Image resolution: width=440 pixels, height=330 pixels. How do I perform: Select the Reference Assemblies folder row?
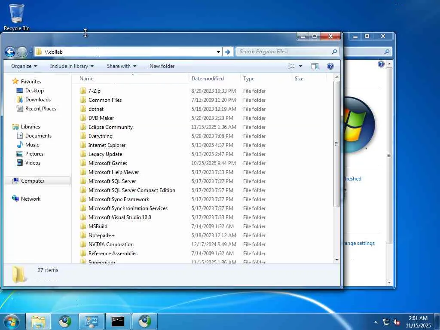(x=202, y=253)
